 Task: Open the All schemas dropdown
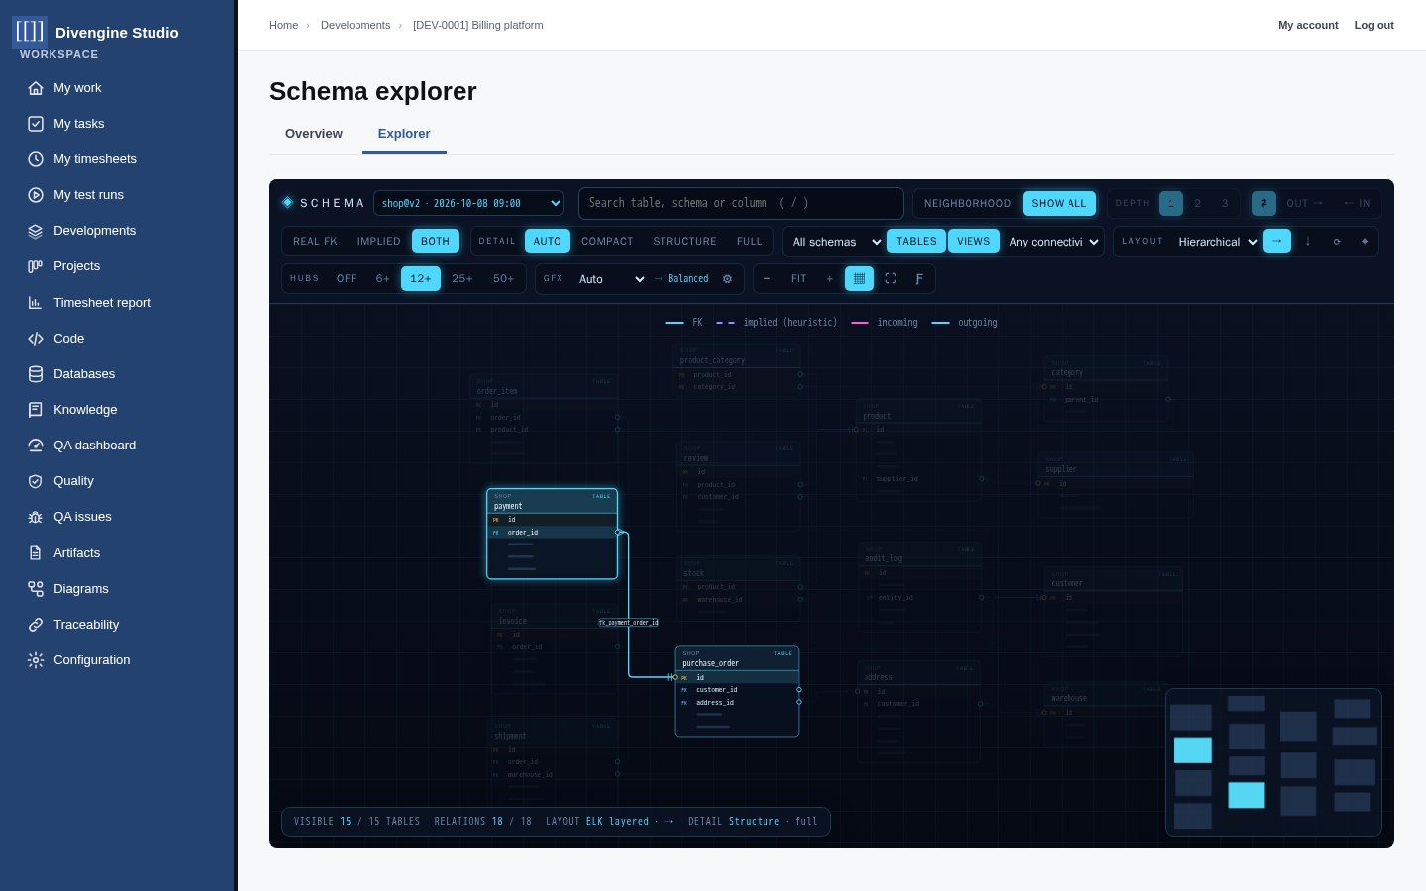836,242
